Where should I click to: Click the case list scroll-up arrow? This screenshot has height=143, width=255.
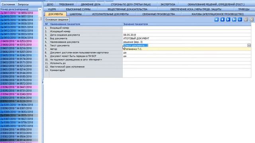click(40, 10)
